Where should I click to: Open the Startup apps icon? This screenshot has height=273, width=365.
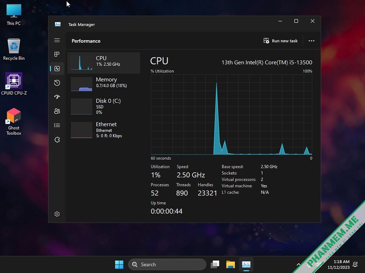click(57, 97)
